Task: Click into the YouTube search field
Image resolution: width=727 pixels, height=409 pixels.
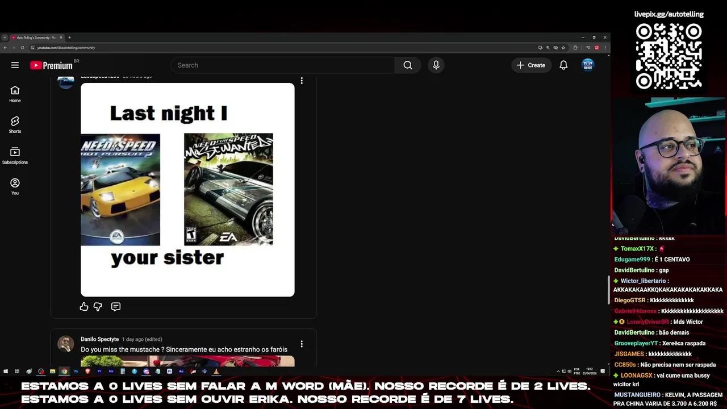Action: 283,65
